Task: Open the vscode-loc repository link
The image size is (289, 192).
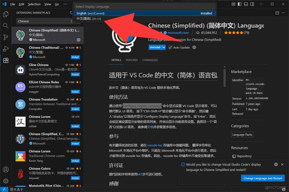Action: click(x=155, y=145)
